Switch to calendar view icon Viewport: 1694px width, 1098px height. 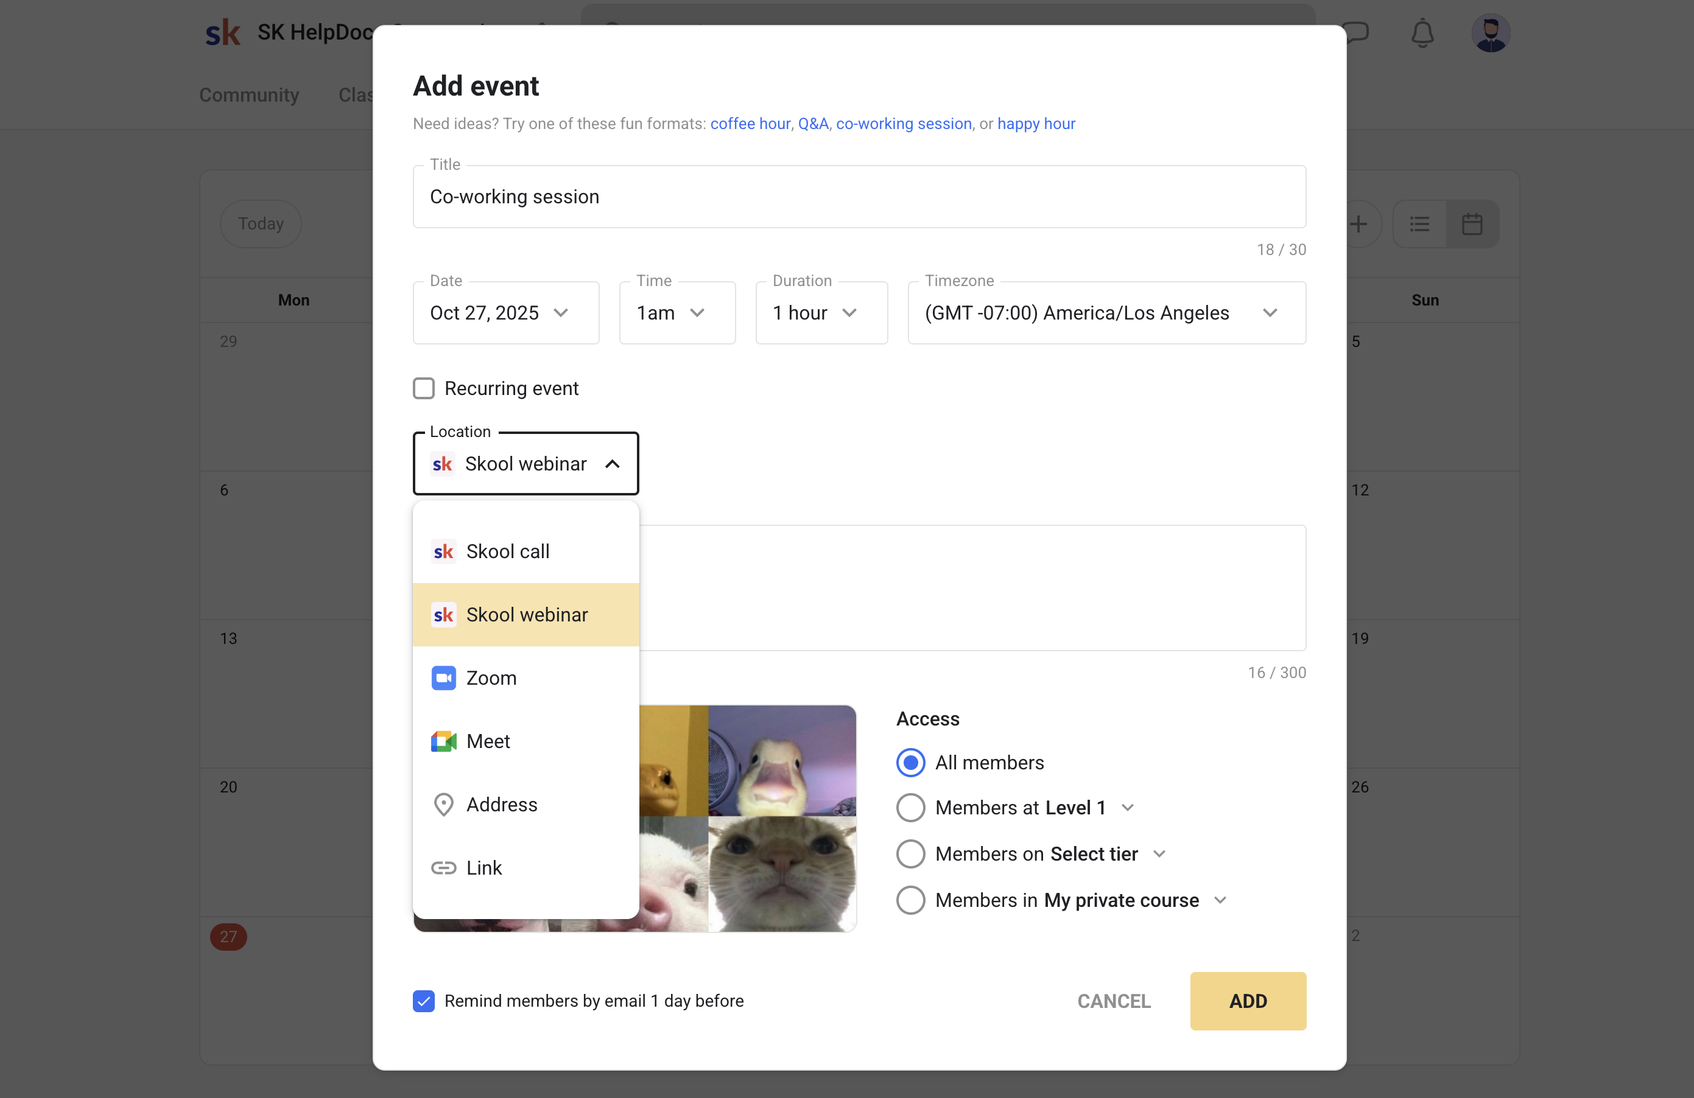pyautogui.click(x=1472, y=224)
